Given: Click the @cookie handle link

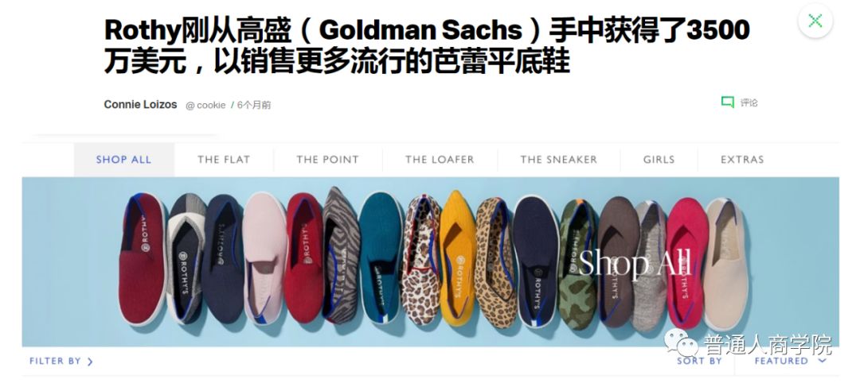Looking at the screenshot, I should (205, 105).
